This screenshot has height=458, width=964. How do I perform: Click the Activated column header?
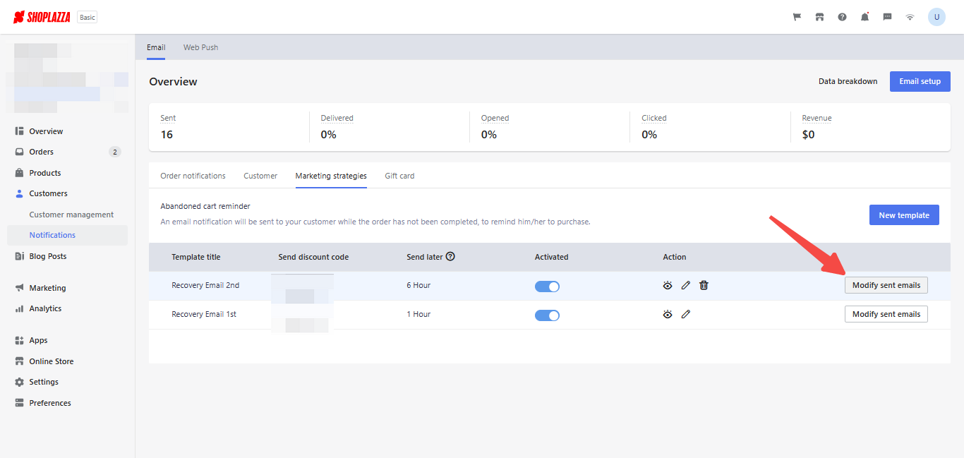coord(551,257)
